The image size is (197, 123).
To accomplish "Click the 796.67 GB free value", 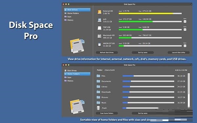I will click(x=147, y=35).
